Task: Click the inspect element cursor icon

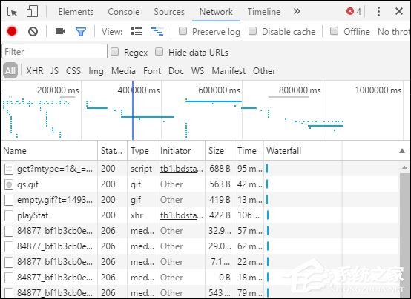Action: click(12, 12)
